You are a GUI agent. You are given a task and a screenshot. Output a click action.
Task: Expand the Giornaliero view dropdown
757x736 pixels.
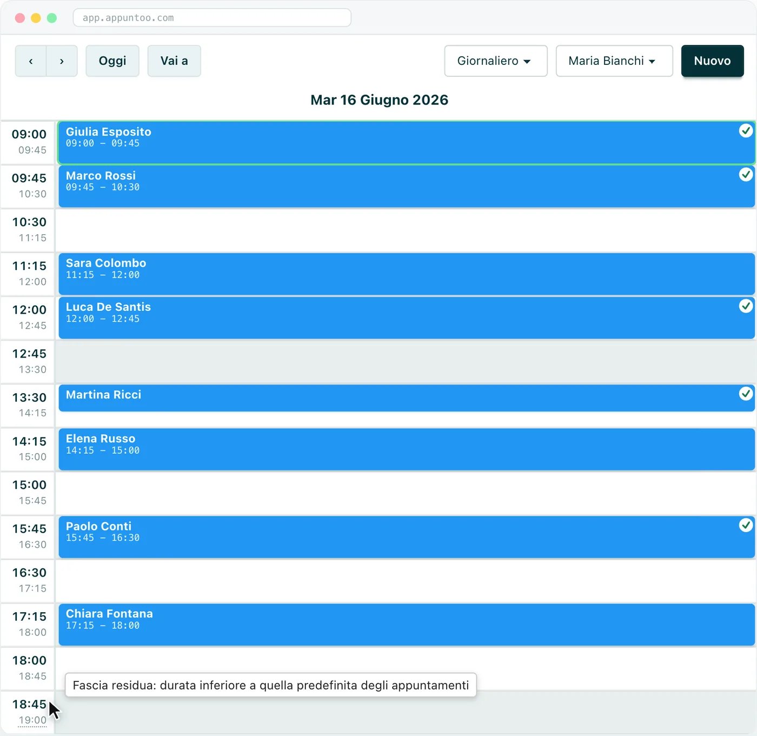[x=496, y=61]
